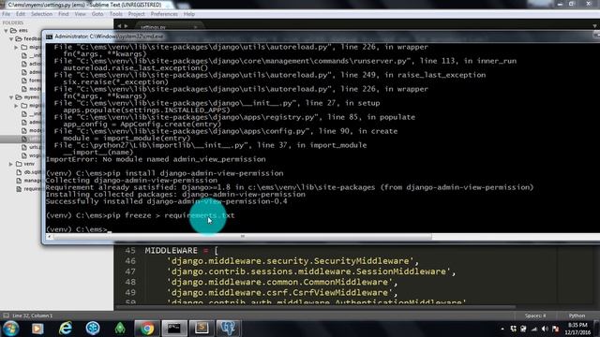This screenshot has width=600, height=337.
Task: Click the Action Center flag tray icon
Action: pos(556,329)
